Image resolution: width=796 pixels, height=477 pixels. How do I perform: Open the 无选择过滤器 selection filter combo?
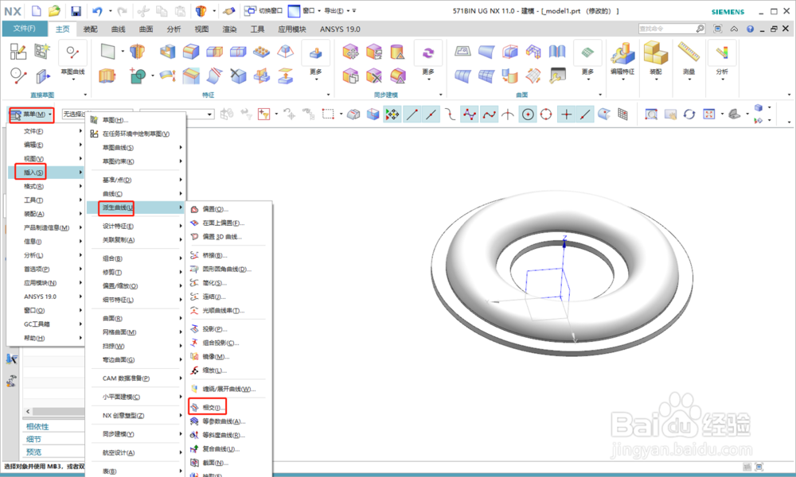coord(97,114)
